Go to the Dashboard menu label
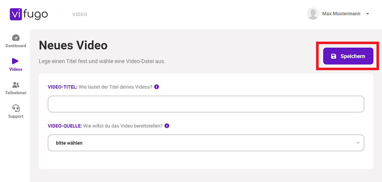Viewport: 382px width, 182px height. tap(16, 46)
